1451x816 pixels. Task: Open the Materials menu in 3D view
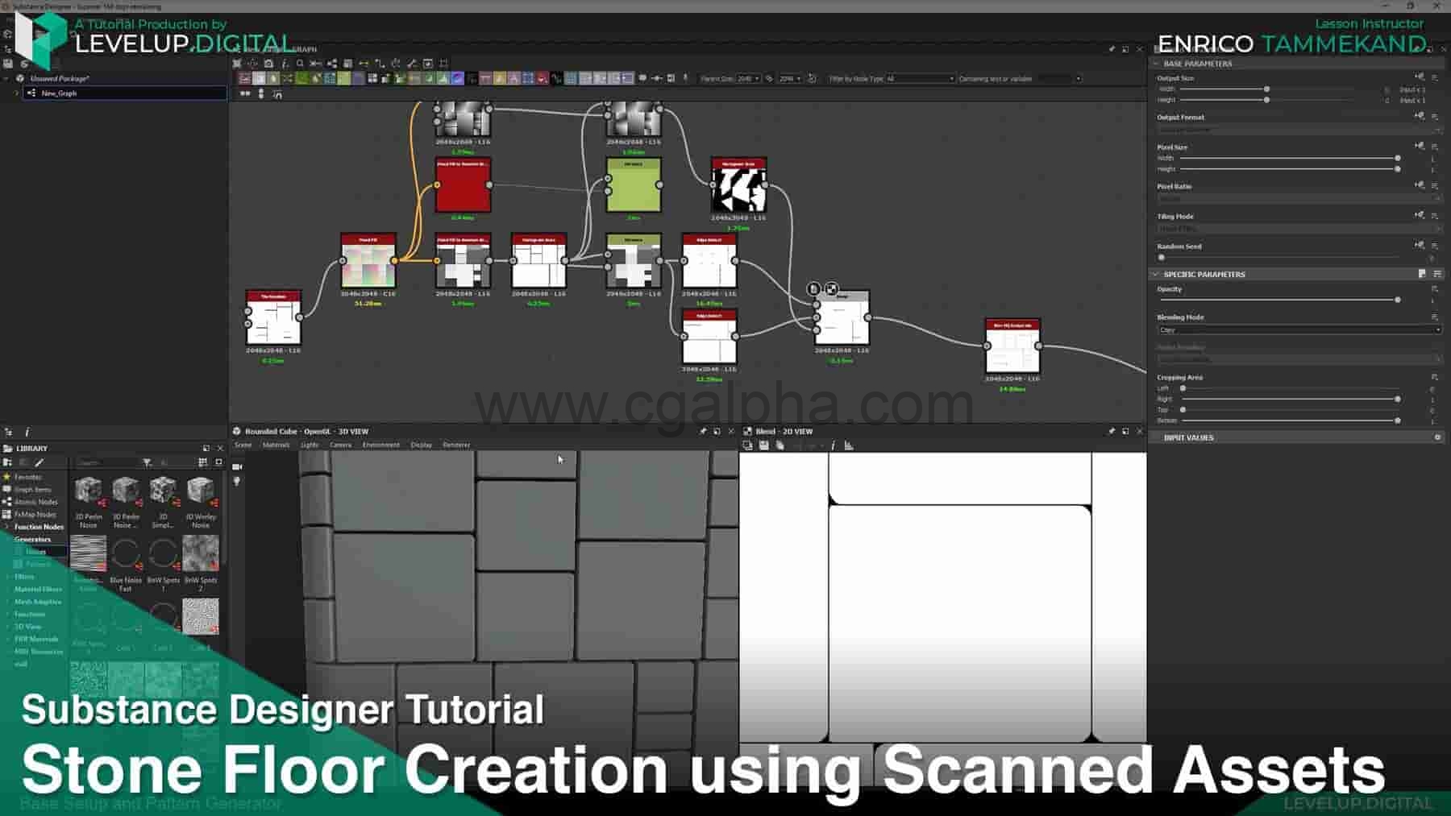coord(276,445)
